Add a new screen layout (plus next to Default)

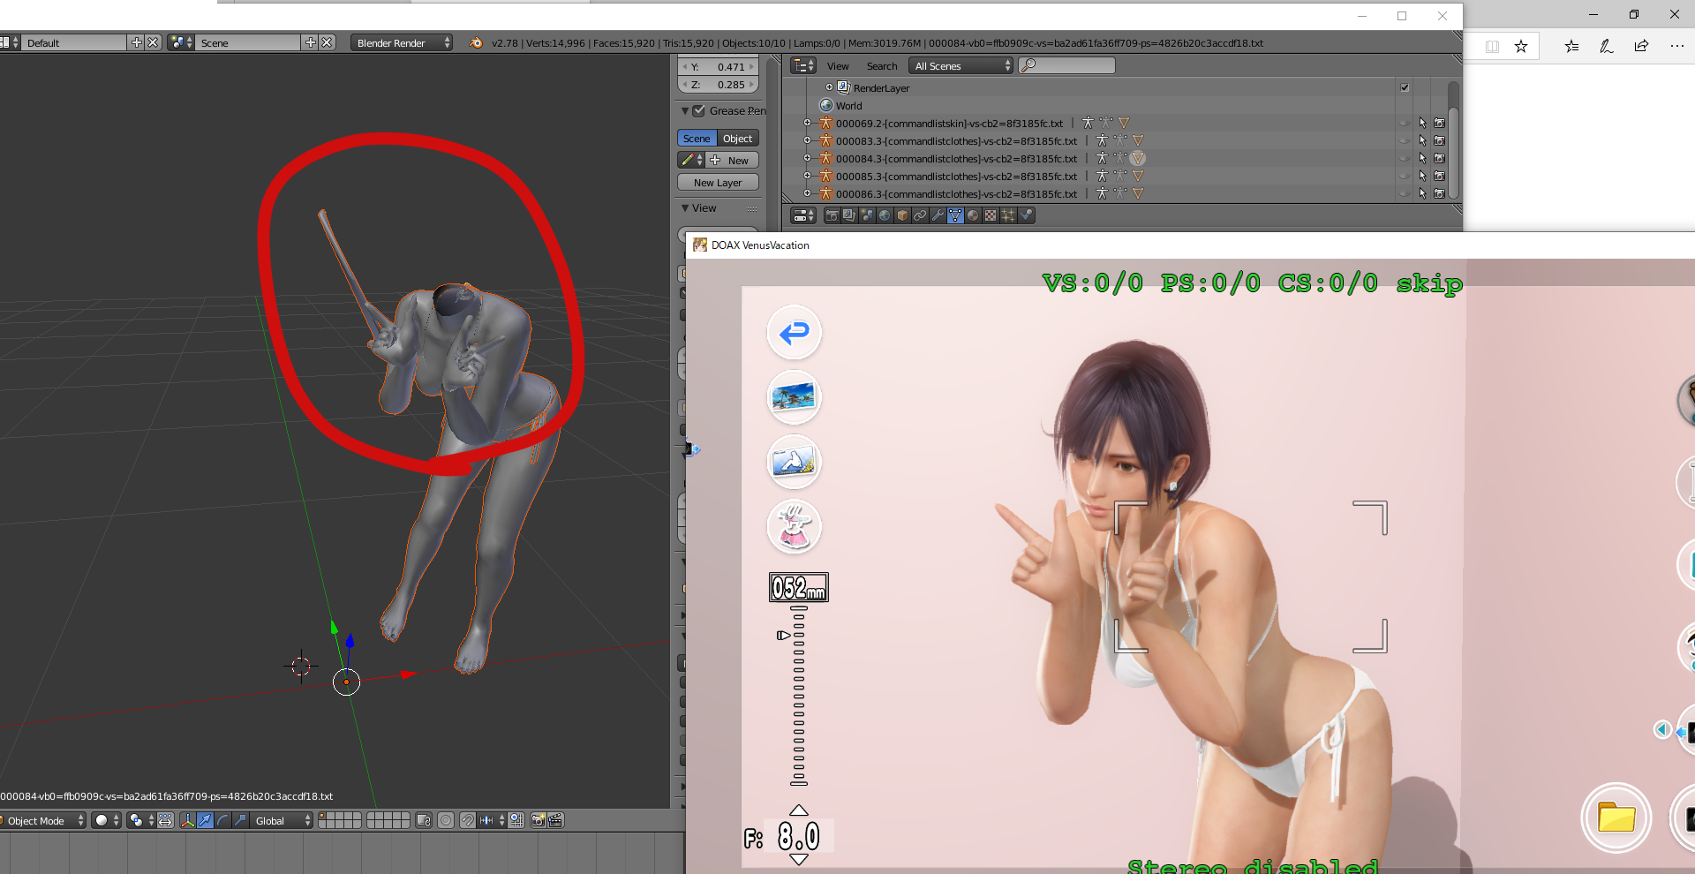136,42
